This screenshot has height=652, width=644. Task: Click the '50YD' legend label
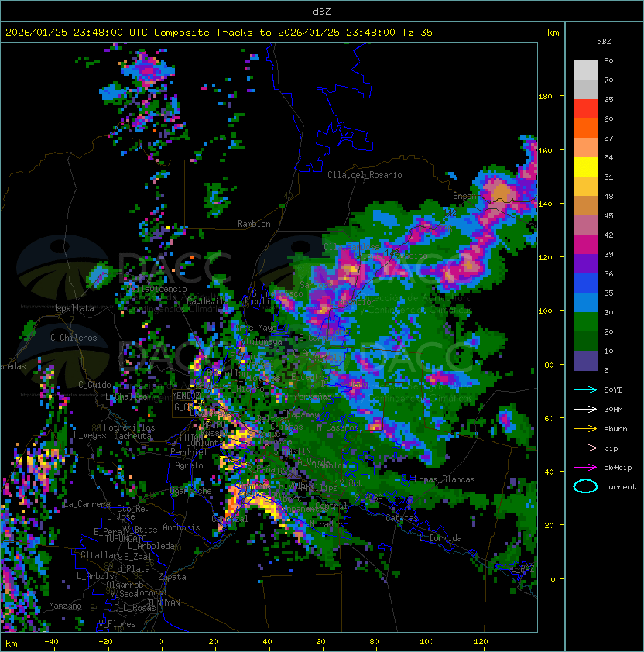tap(613, 389)
